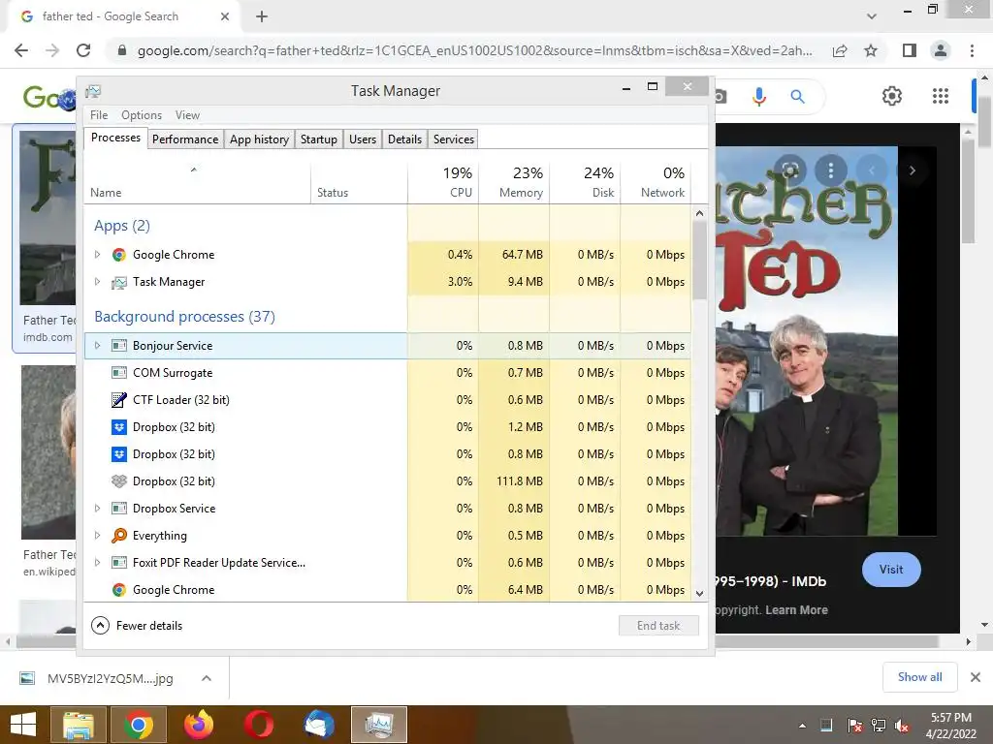The image size is (993, 744).
Task: Bookmark this page with the star icon
Action: click(871, 50)
